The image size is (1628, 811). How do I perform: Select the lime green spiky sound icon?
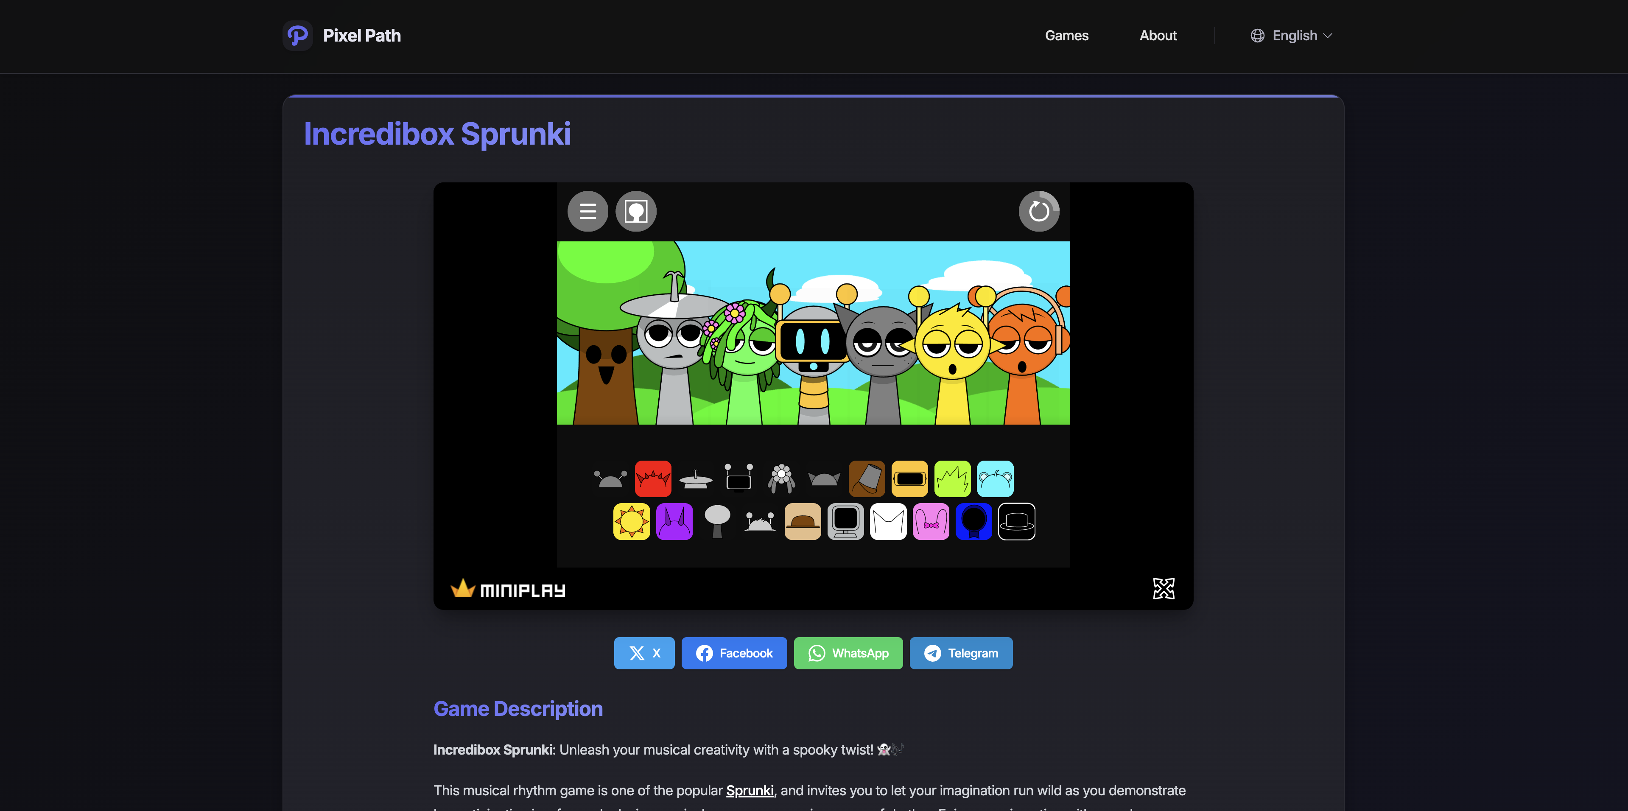pos(952,478)
